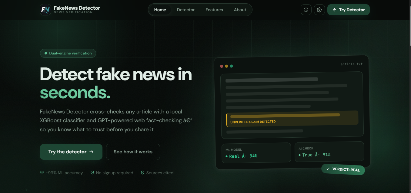Click the Dual-engine verification badge
The width and height of the screenshot is (411, 193).
pos(68,53)
